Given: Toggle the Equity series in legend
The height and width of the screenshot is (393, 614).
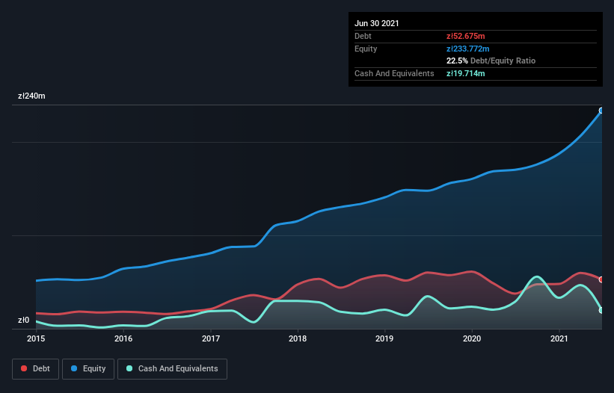Looking at the screenshot, I should (x=88, y=369).
